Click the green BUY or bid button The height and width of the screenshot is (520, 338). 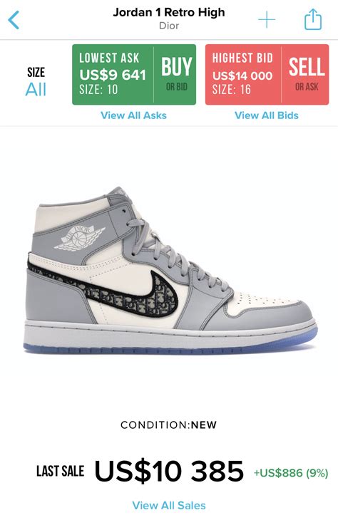click(x=176, y=74)
